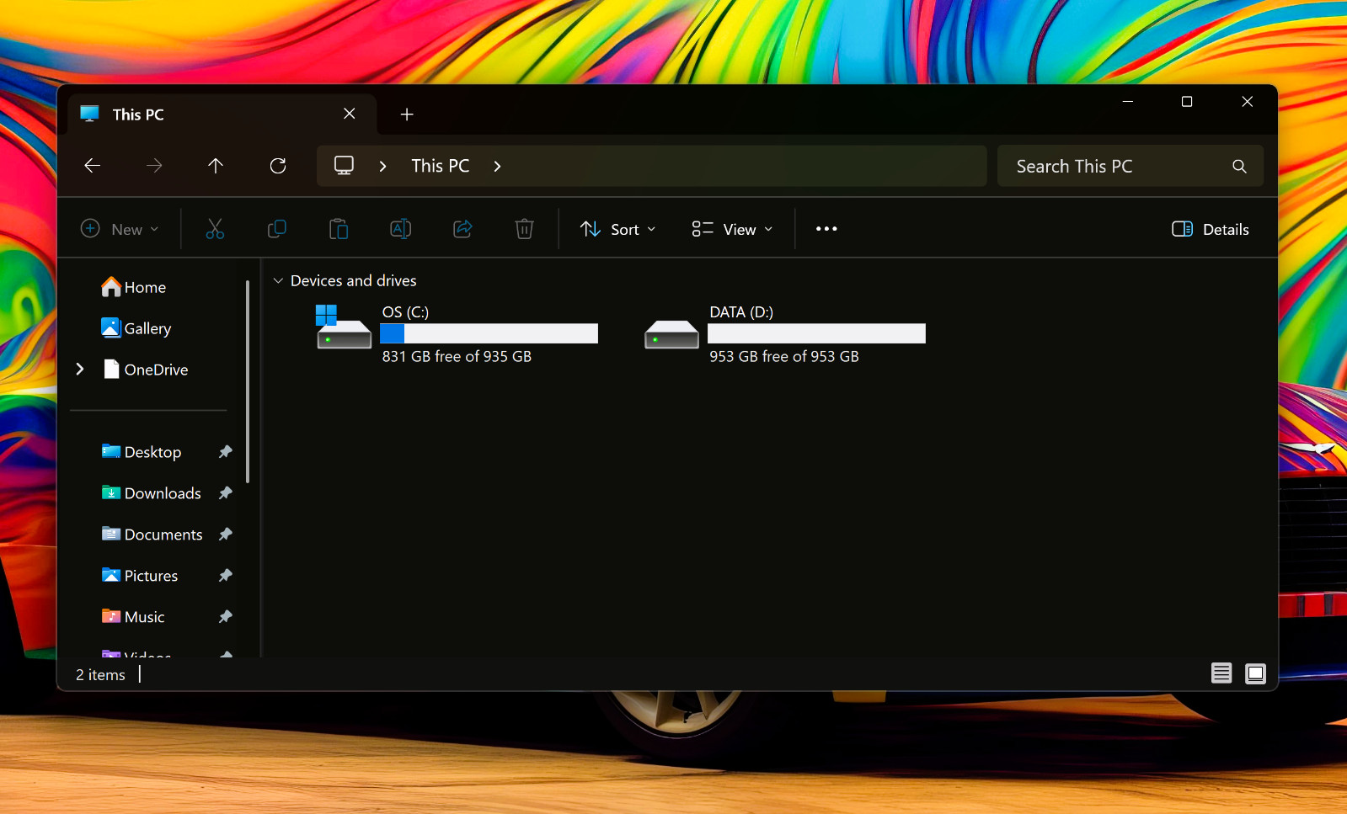Open Downloads in the sidebar
Image resolution: width=1347 pixels, height=814 pixels.
(x=163, y=493)
